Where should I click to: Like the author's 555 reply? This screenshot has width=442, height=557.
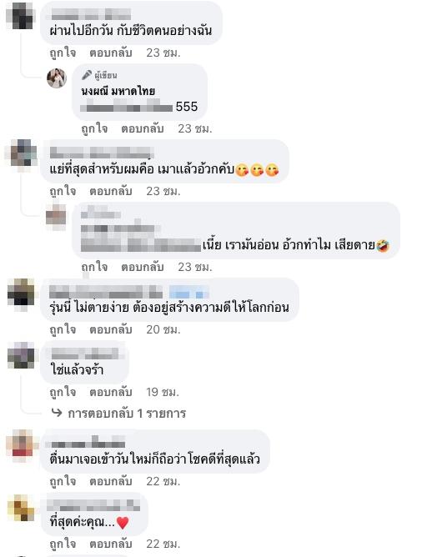[94, 128]
